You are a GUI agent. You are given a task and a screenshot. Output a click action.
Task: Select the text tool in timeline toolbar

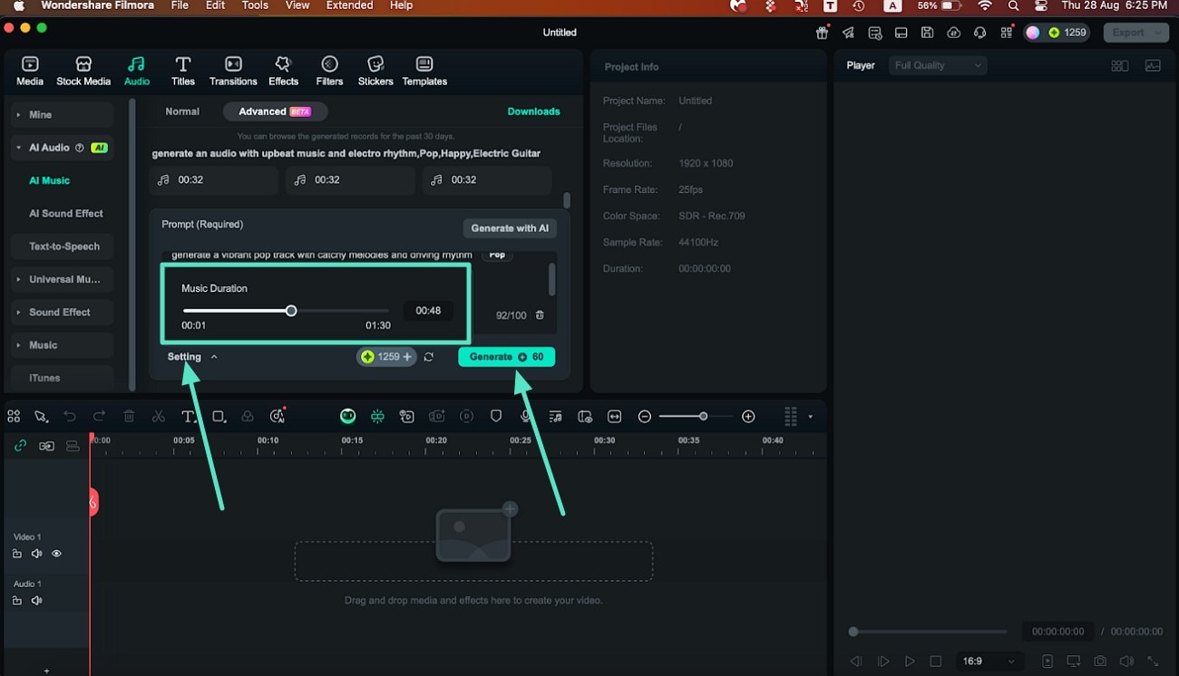pyautogui.click(x=188, y=417)
